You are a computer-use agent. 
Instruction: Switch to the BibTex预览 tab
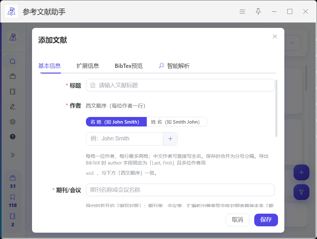[x=129, y=66]
